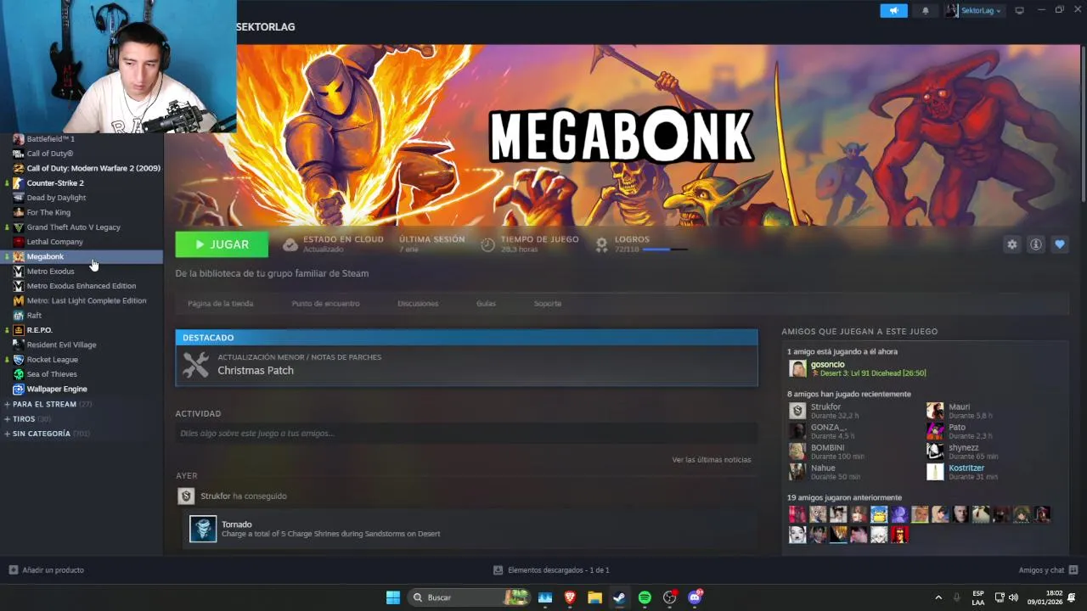Click Ver las últimas noticias link
1087x611 pixels.
tap(712, 460)
